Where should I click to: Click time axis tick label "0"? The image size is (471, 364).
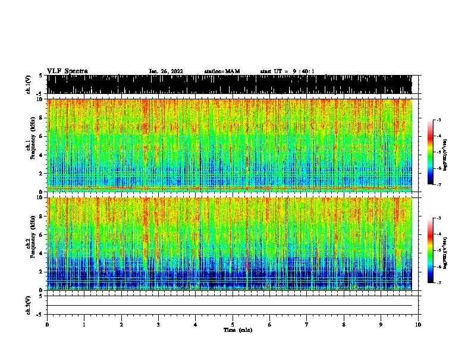(47, 325)
